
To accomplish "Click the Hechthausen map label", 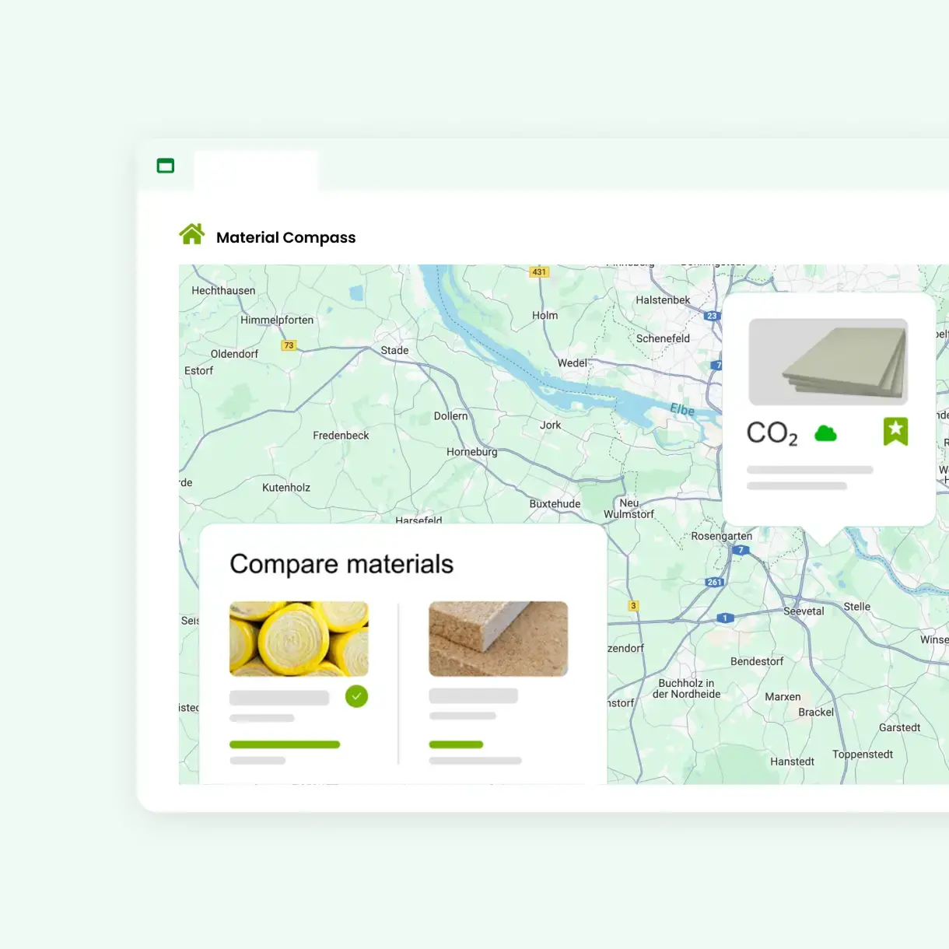I will coord(223,290).
